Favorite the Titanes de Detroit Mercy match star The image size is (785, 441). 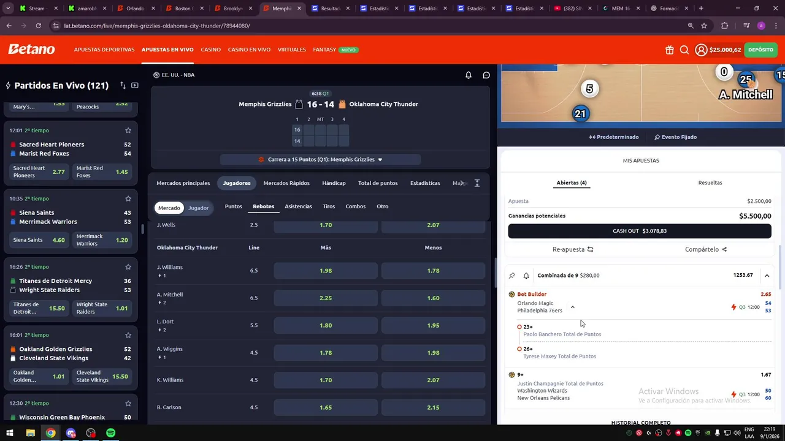(x=128, y=266)
